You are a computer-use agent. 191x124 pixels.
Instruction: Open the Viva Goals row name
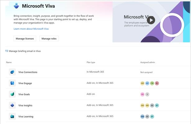coord(24,94)
